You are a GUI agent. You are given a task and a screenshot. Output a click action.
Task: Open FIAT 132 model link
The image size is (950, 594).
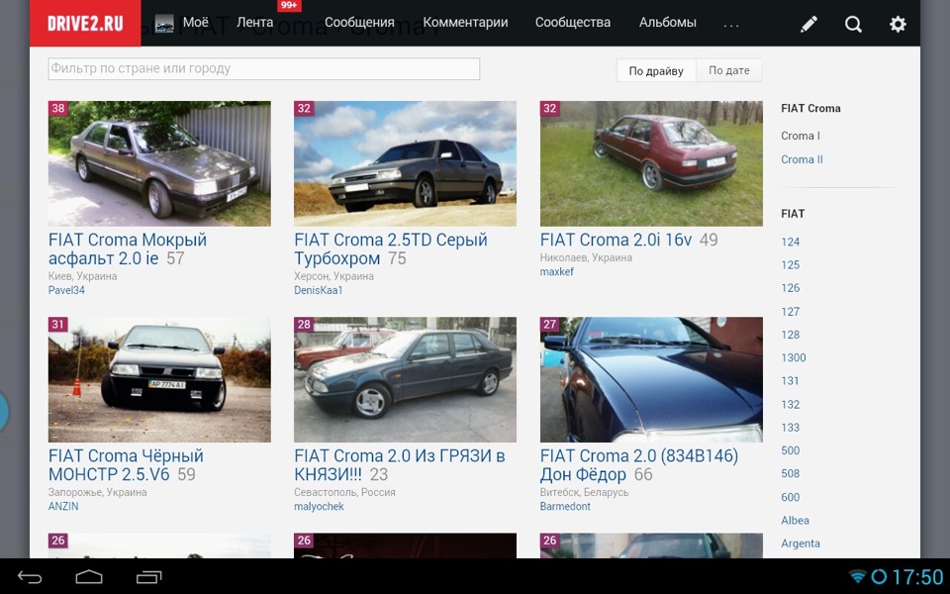(790, 404)
